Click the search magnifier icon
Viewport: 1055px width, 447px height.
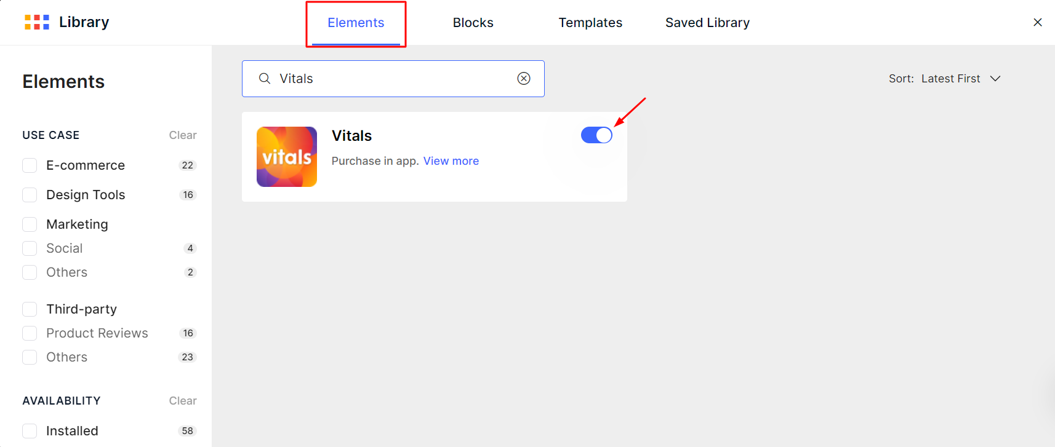click(x=265, y=79)
